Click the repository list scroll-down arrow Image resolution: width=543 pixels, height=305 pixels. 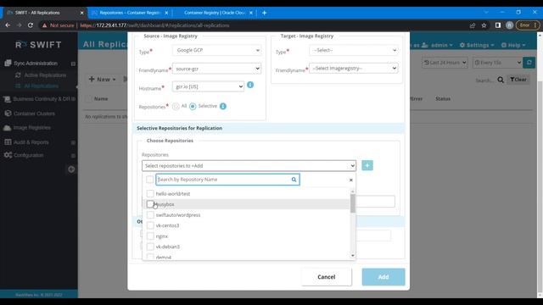[353, 256]
